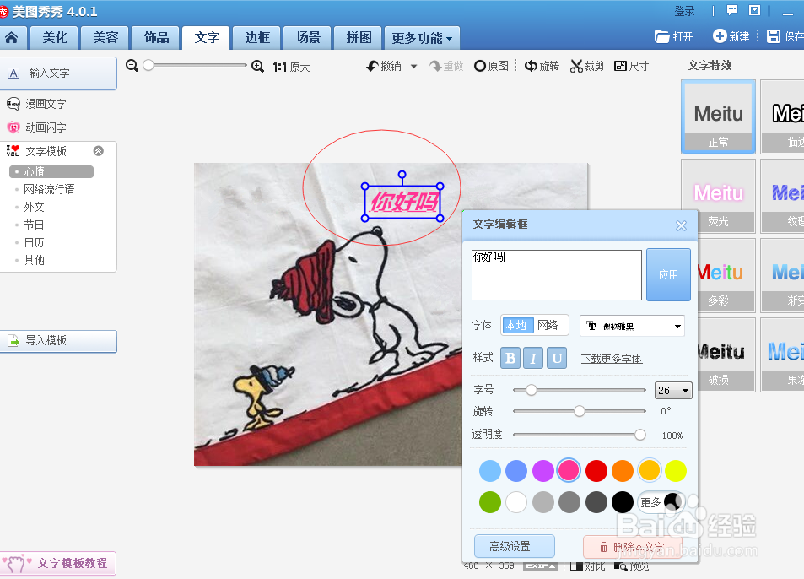
Task: Switch to the 饰品 tab
Action: point(156,38)
